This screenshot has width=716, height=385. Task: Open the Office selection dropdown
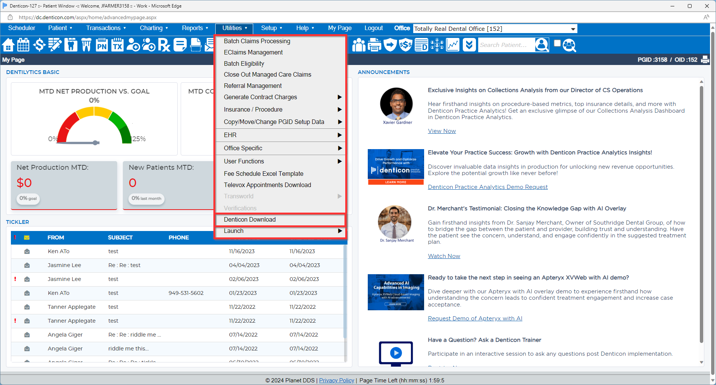495,29
